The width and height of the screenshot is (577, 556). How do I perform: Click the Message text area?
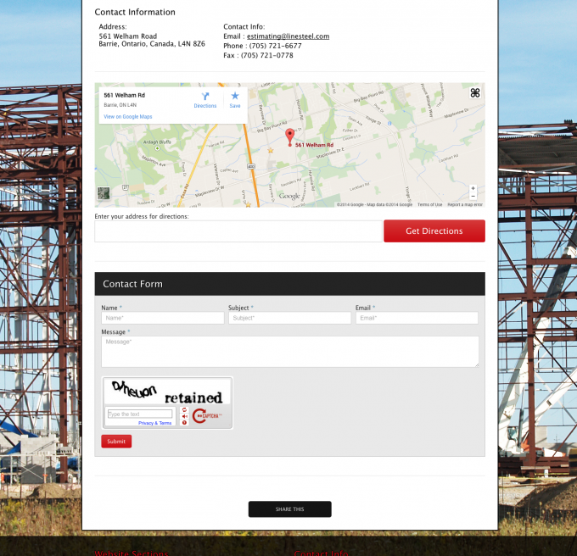289,351
